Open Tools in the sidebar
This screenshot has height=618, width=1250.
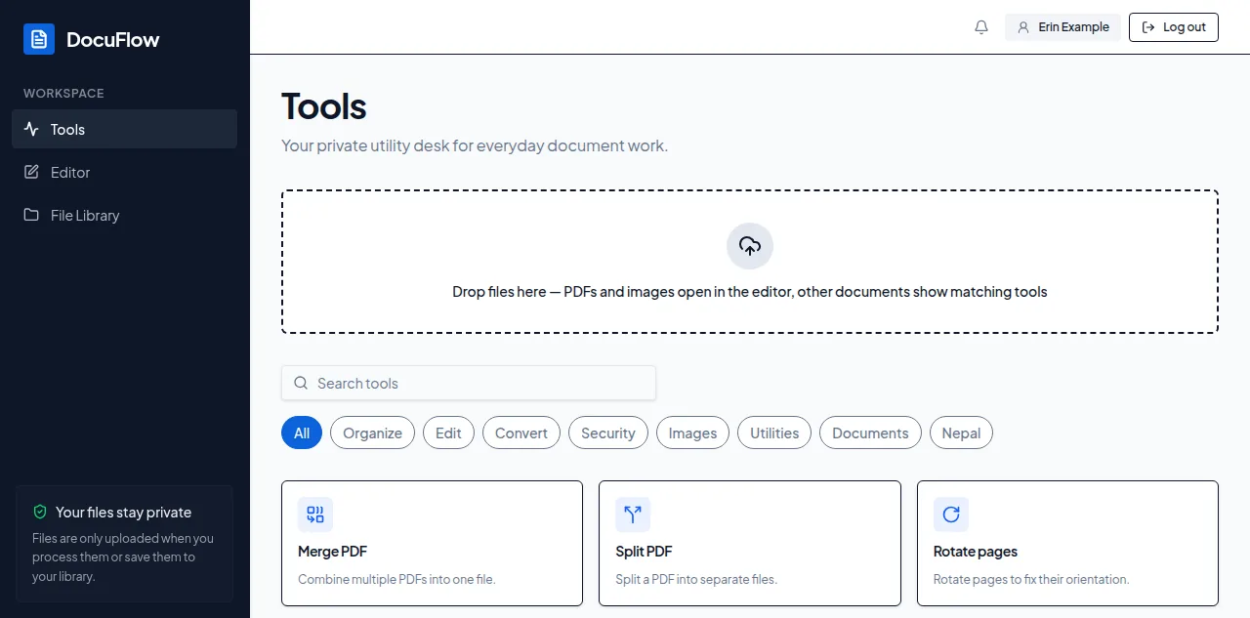pyautogui.click(x=124, y=129)
